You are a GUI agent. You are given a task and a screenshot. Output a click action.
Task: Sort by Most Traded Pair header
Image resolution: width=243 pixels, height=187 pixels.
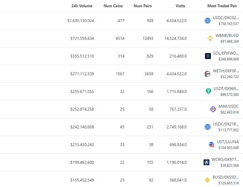click(222, 6)
